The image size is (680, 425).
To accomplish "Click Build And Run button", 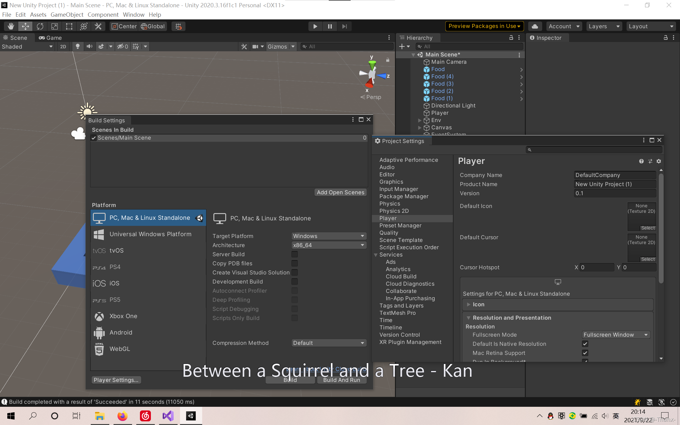I will 342,380.
